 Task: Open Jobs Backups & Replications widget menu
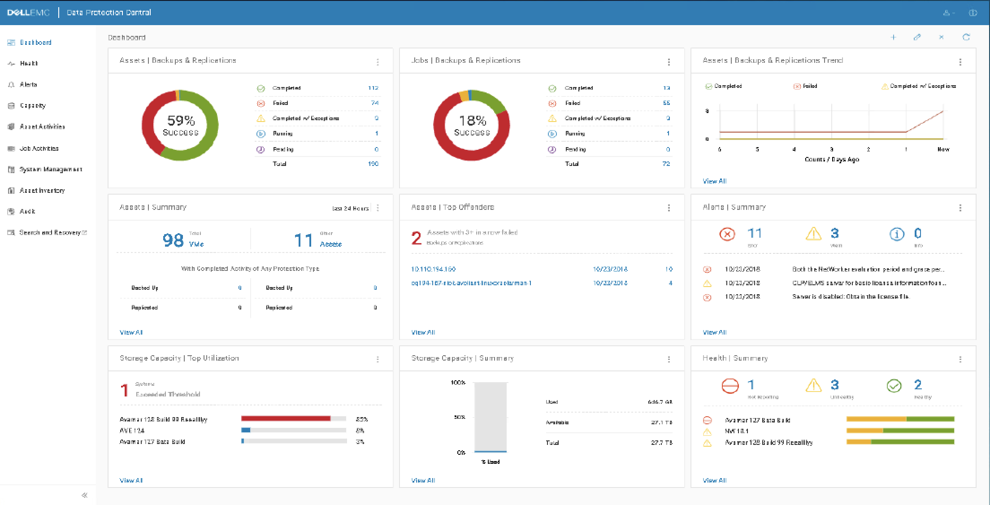669,62
